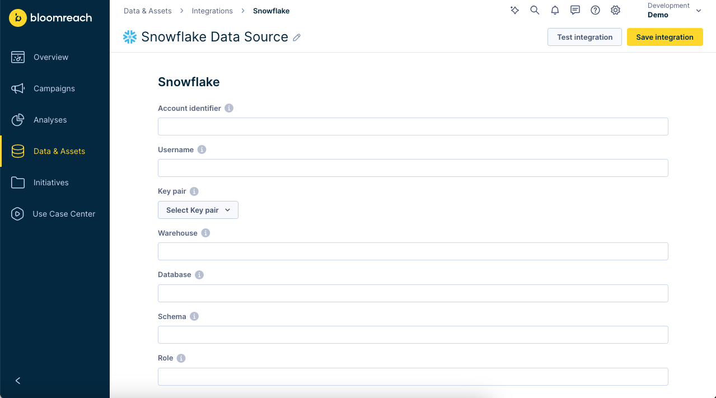Edit the Snowflake Data Source name pencil
The height and width of the screenshot is (398, 716).
point(297,38)
